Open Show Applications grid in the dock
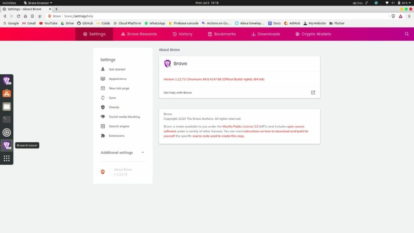414x233 pixels. [6, 158]
